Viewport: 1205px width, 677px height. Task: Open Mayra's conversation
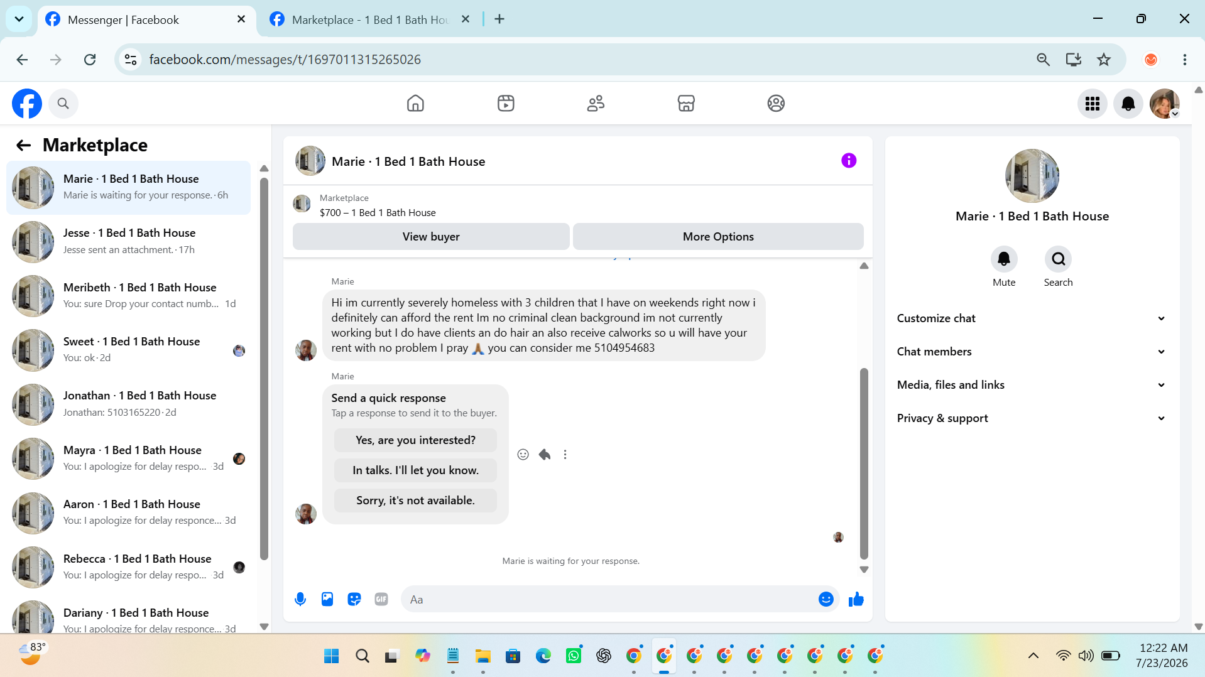click(x=128, y=458)
